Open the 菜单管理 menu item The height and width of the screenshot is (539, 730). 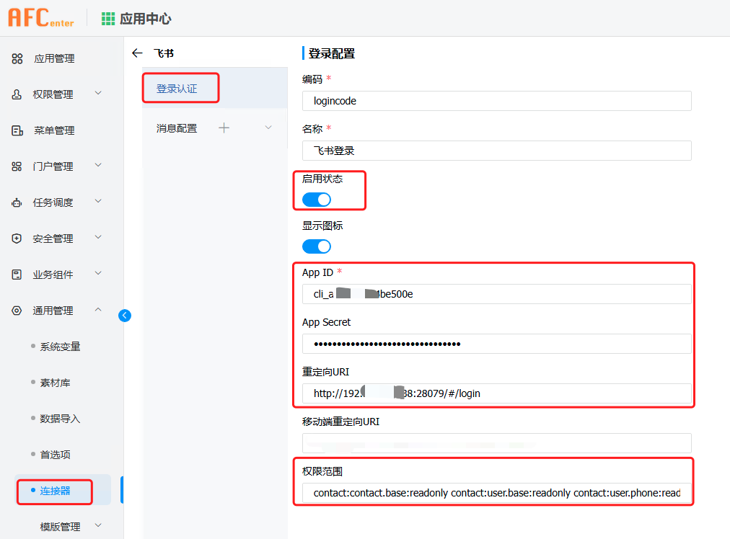[54, 130]
